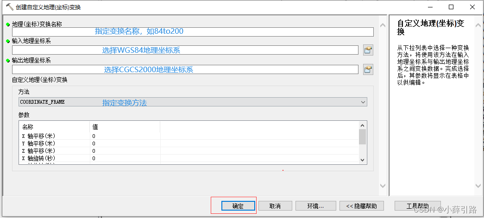The height and width of the screenshot is (218, 484).
Task: Select the Z 轴平移(米) value cell
Action: (125, 151)
